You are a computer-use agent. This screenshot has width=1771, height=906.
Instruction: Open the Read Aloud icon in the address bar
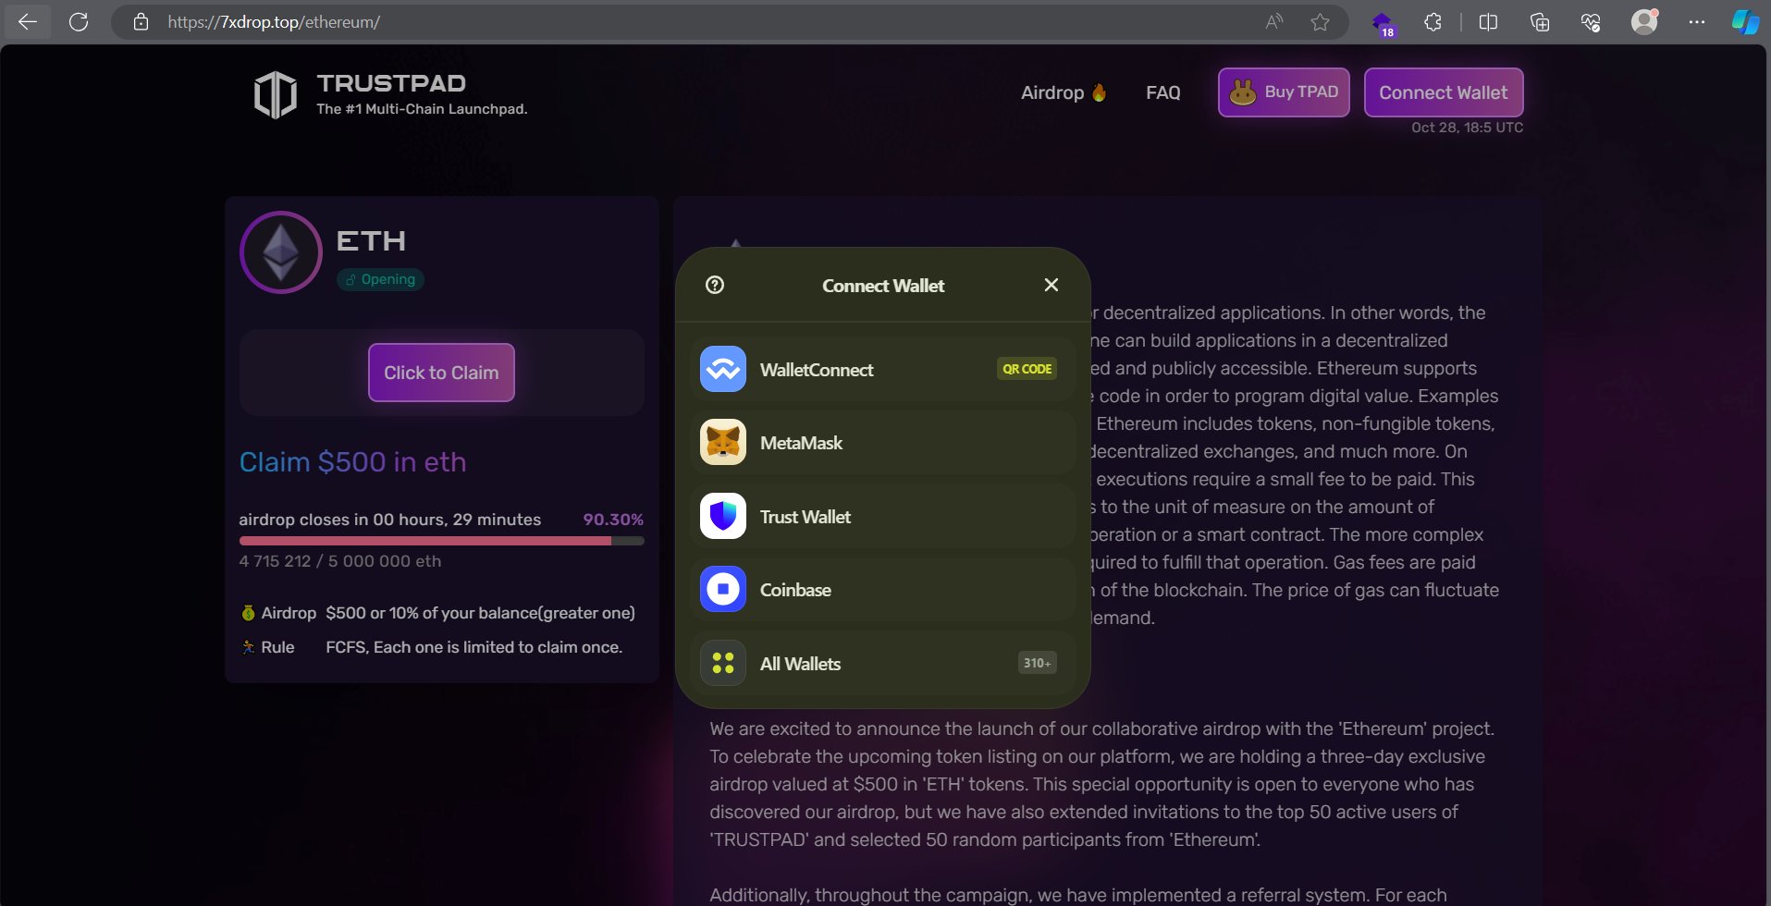pos(1274,21)
